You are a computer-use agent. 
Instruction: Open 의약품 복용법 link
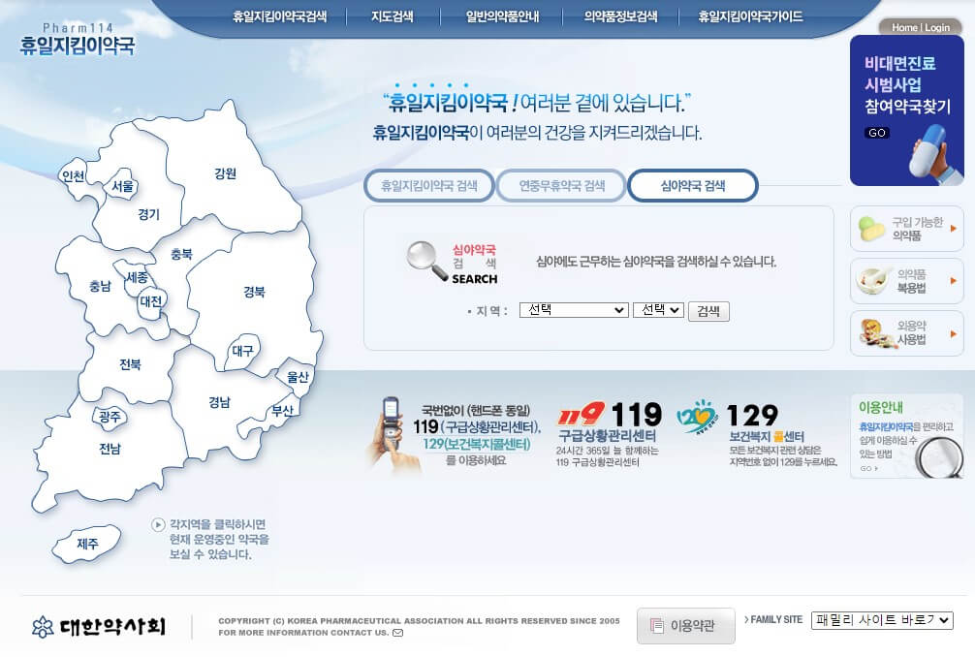tap(906, 281)
